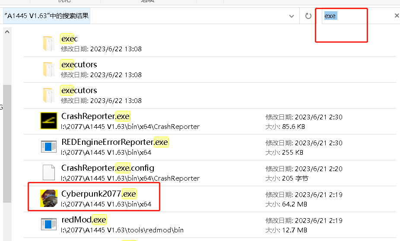
Task: Select the redMod.exe application icon
Action: (49, 224)
